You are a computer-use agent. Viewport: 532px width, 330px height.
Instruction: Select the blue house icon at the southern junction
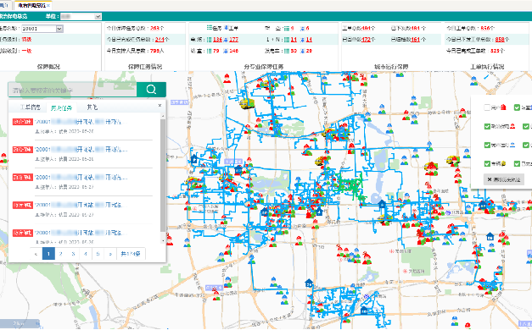(309, 283)
